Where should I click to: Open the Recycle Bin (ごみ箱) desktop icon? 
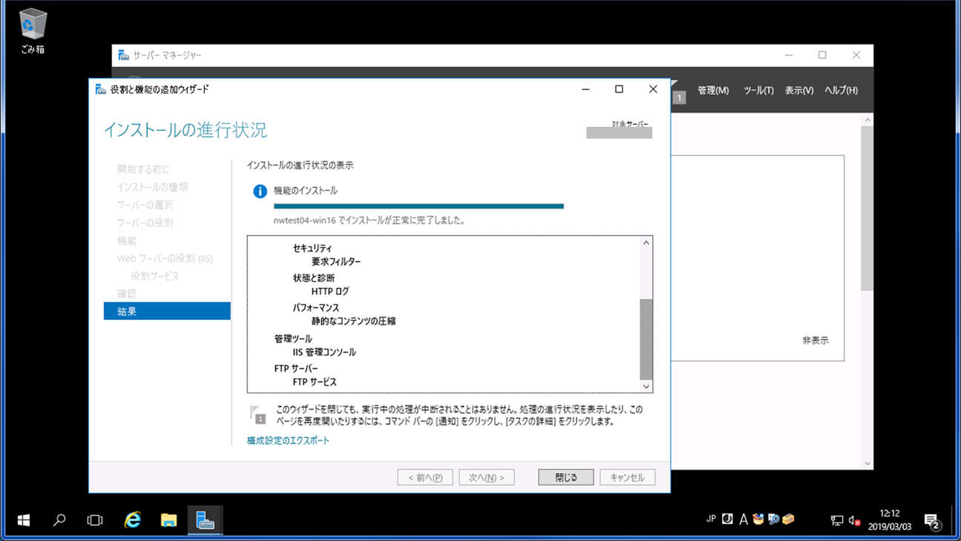coord(32,32)
